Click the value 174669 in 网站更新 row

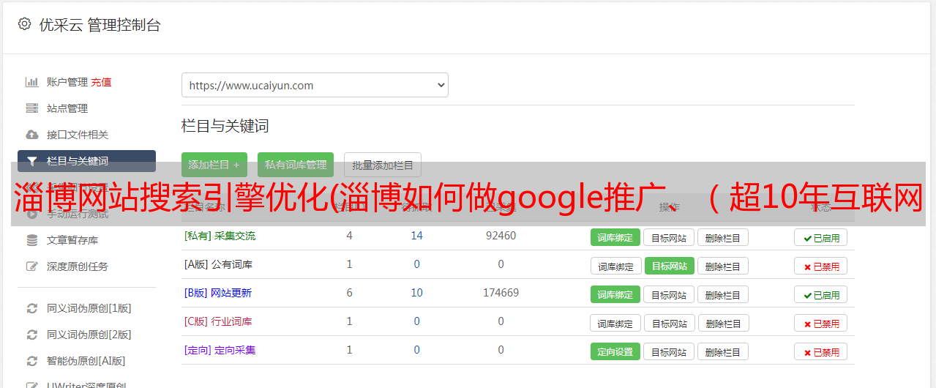[x=501, y=293]
